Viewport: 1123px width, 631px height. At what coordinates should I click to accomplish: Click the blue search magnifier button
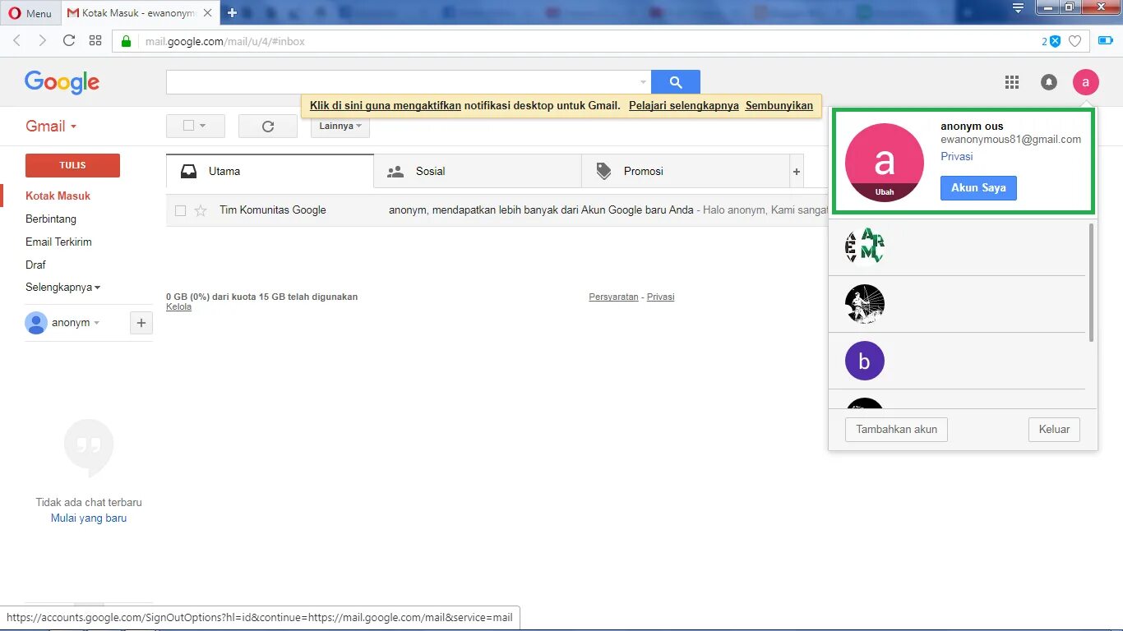click(x=676, y=82)
